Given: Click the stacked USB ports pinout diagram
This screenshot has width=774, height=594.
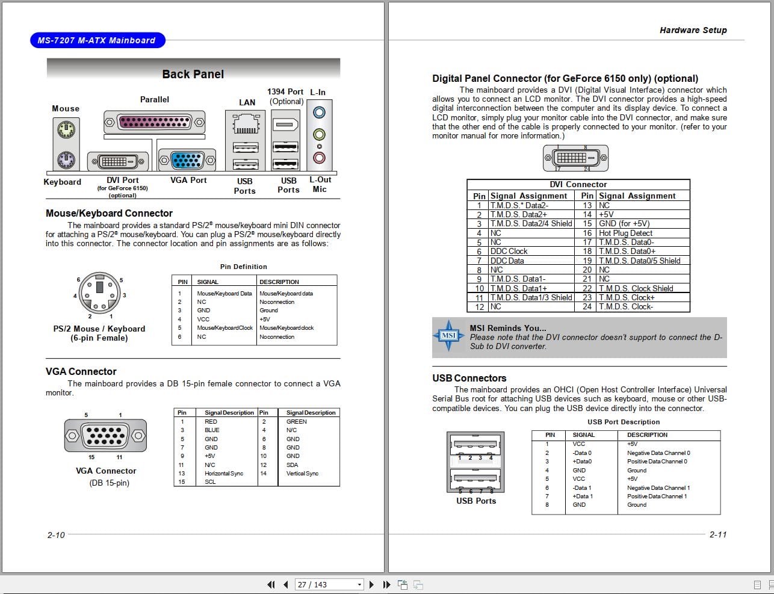Looking at the screenshot, I should pos(475,463).
